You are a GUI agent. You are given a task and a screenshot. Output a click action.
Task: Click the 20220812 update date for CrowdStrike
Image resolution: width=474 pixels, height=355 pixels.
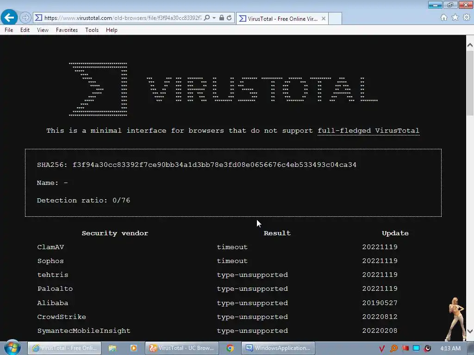coord(380,317)
